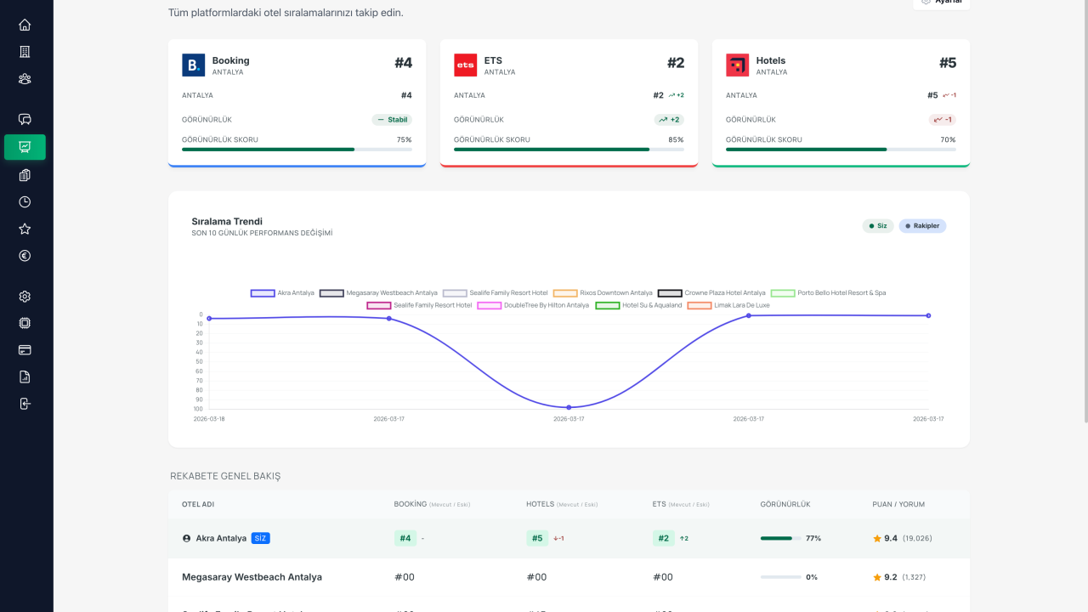Click the Megasaray Westbeach Antalya hotel name

pyautogui.click(x=252, y=576)
